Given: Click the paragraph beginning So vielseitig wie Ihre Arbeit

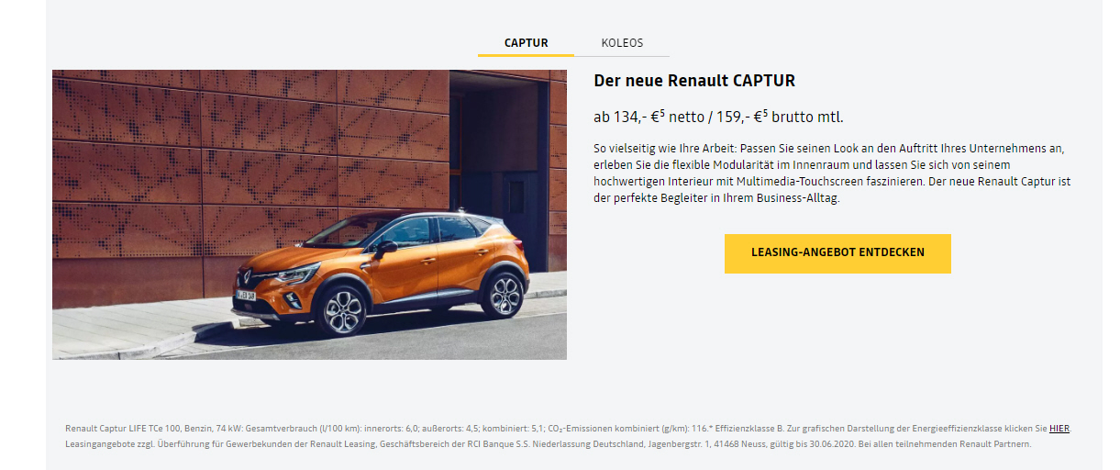Looking at the screenshot, I should coord(832,173).
